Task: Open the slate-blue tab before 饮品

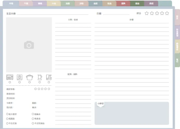Action: coord(95,3)
